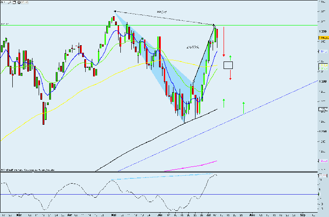Click the round close icon in chart toolbar

click(19, 3)
